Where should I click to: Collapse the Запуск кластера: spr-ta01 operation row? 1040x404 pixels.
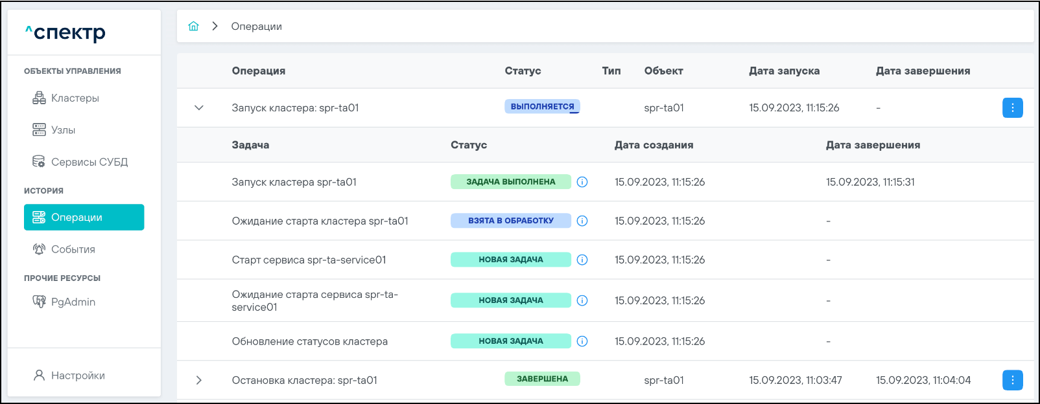click(199, 108)
